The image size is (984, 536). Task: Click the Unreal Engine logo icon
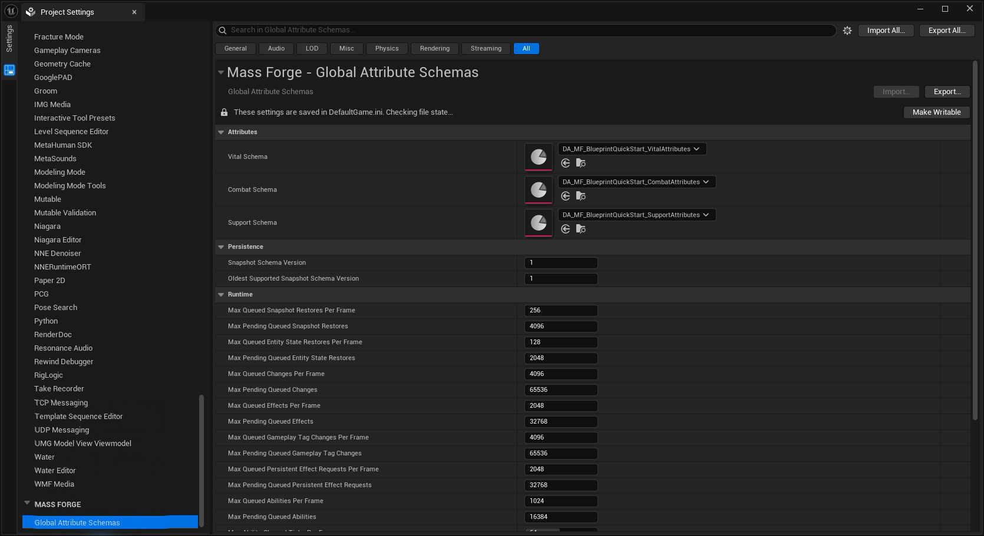[x=11, y=11]
